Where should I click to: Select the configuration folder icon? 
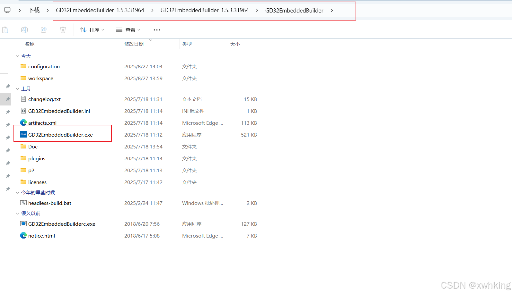[23, 66]
